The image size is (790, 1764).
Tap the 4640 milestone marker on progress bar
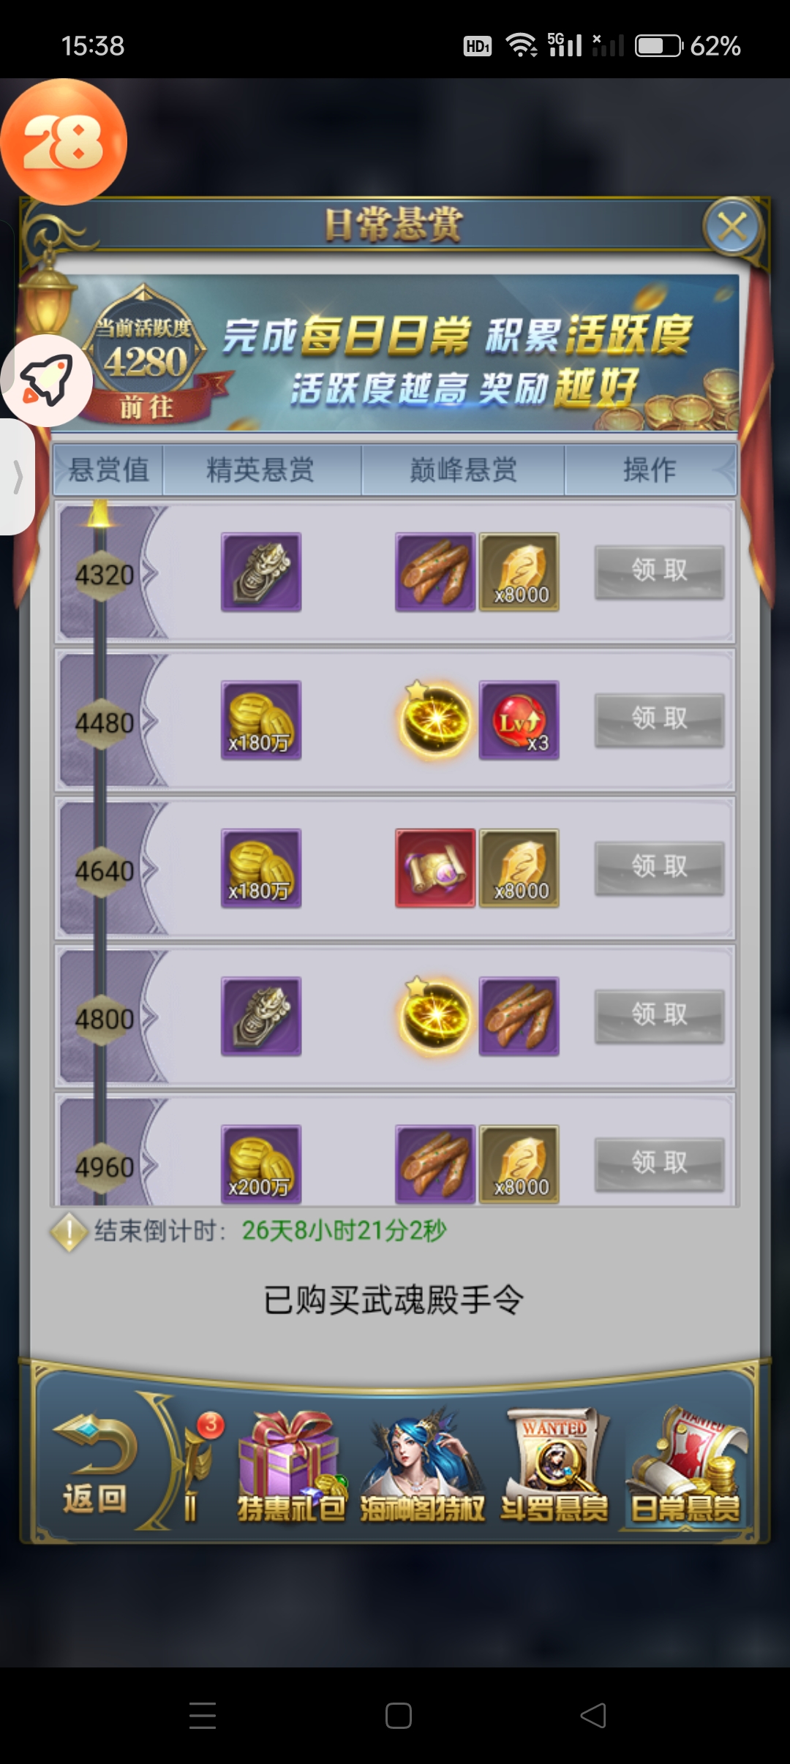pos(104,870)
